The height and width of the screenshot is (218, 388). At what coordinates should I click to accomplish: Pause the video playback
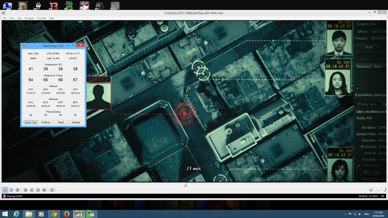point(11,190)
